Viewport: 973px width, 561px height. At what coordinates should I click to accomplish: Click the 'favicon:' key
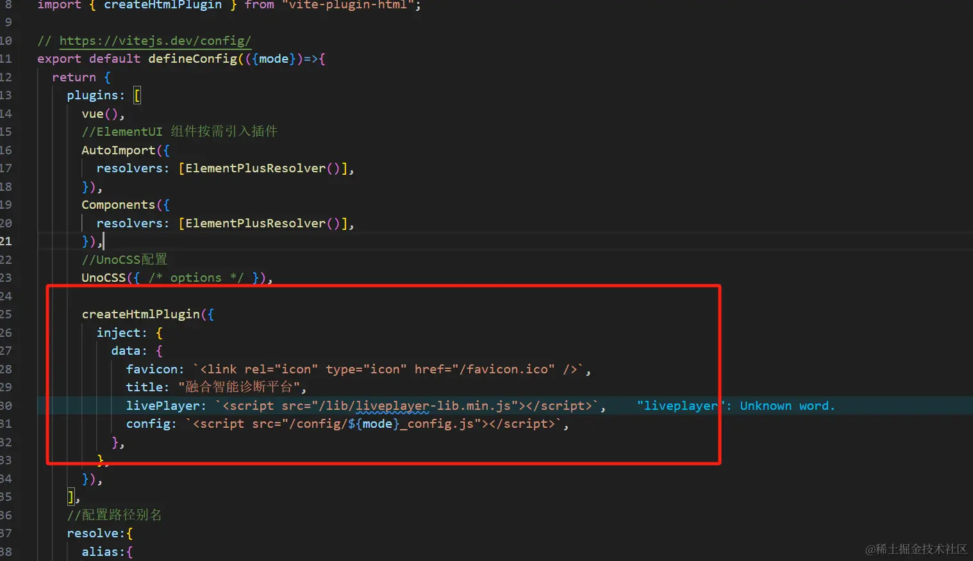(155, 370)
